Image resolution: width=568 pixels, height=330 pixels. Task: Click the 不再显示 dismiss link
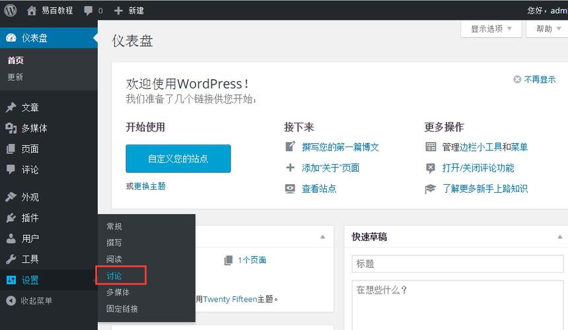point(540,79)
